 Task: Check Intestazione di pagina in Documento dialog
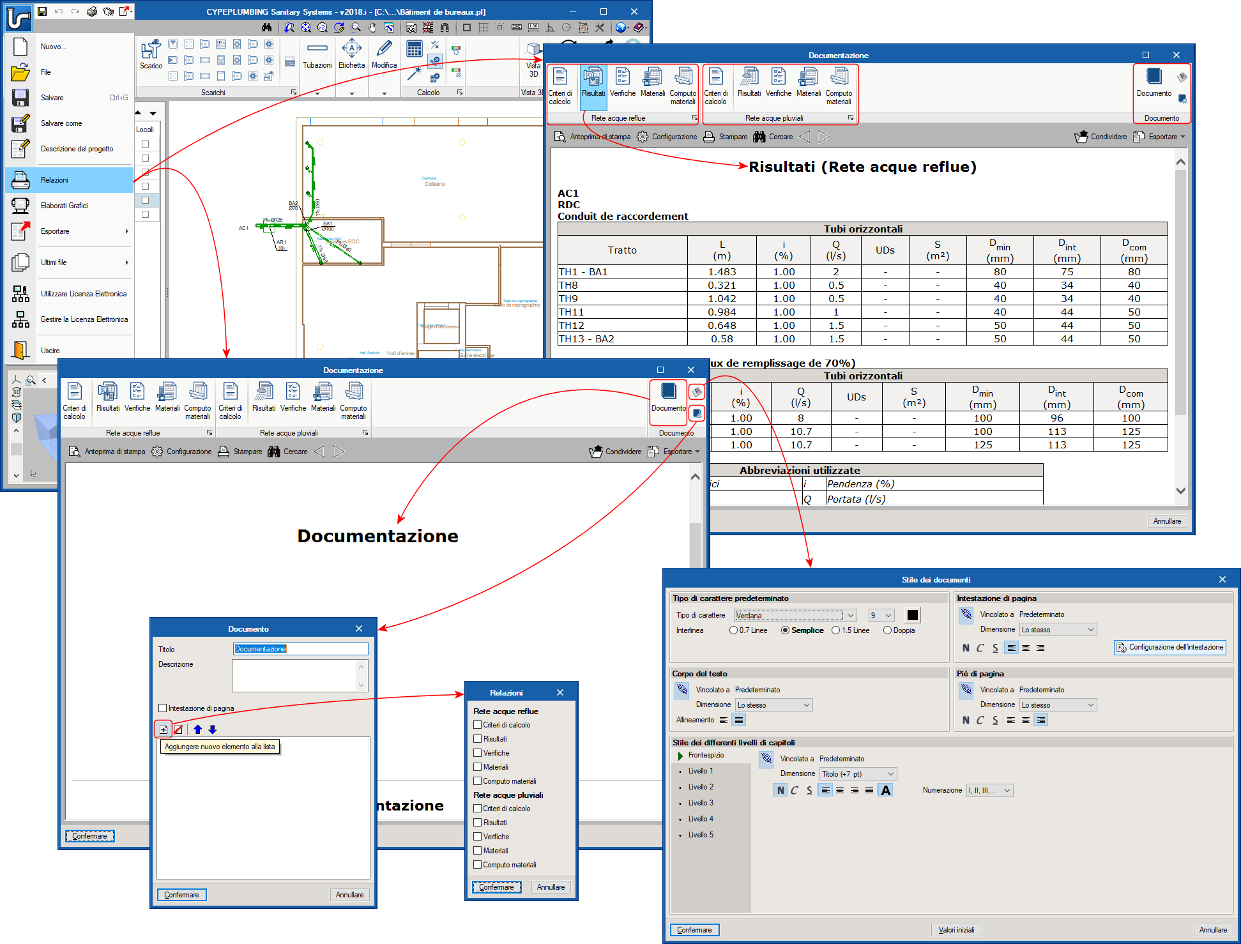pos(163,708)
